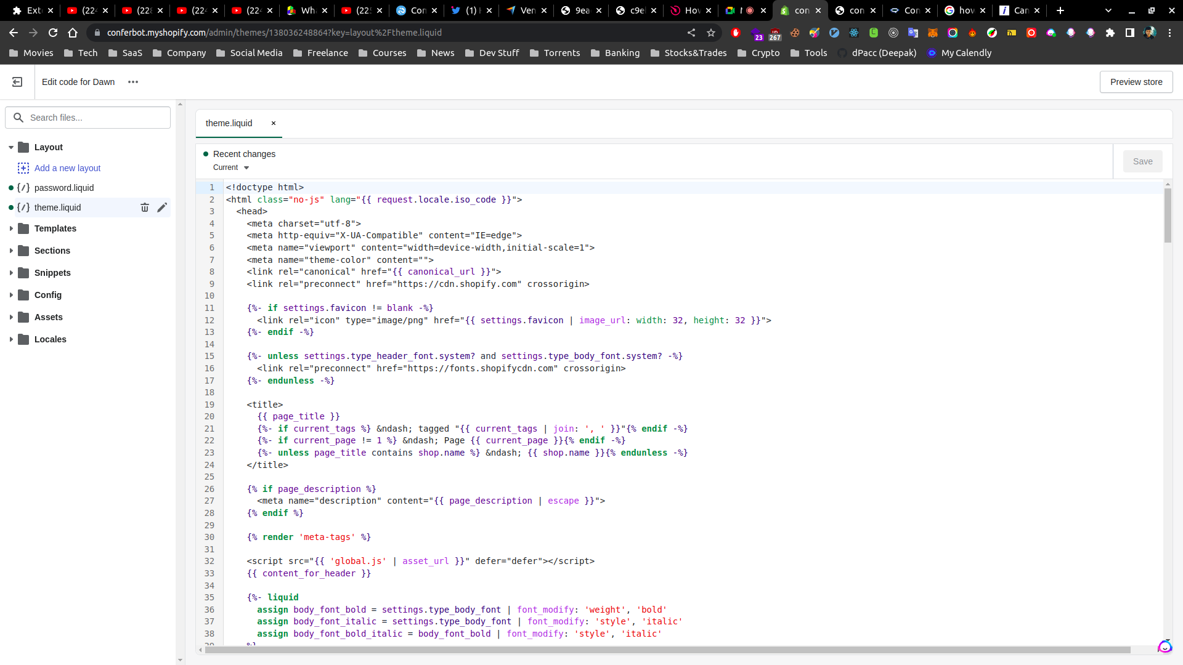Open the three-dot more actions menu
This screenshot has height=665, width=1183.
[x=133, y=82]
